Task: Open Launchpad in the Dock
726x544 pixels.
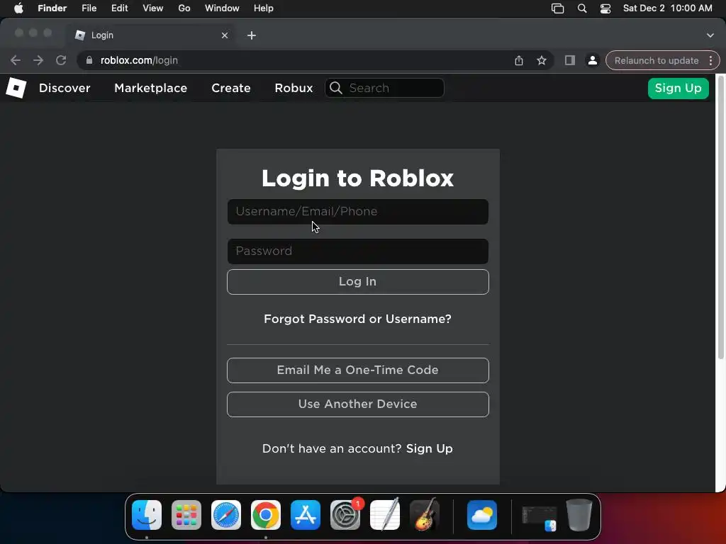Action: click(x=186, y=515)
